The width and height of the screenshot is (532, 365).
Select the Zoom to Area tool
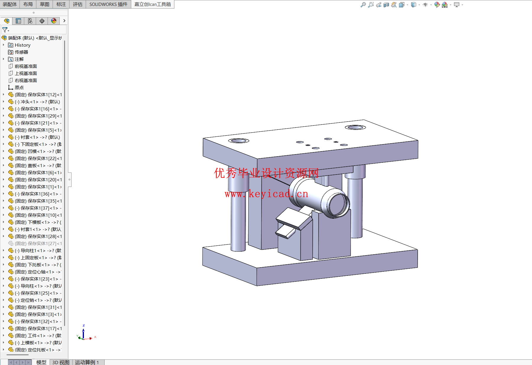click(371, 5)
